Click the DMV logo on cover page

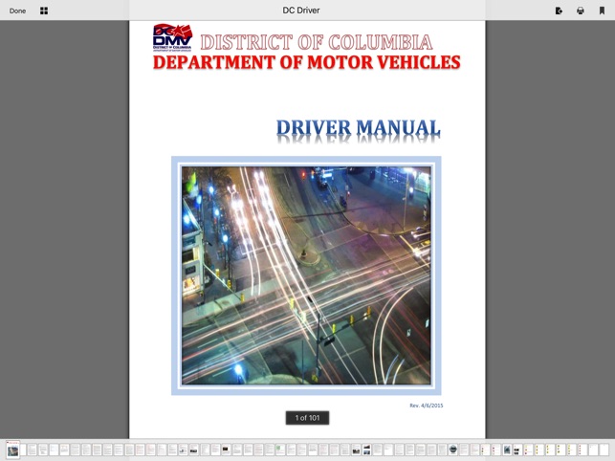pos(172,38)
